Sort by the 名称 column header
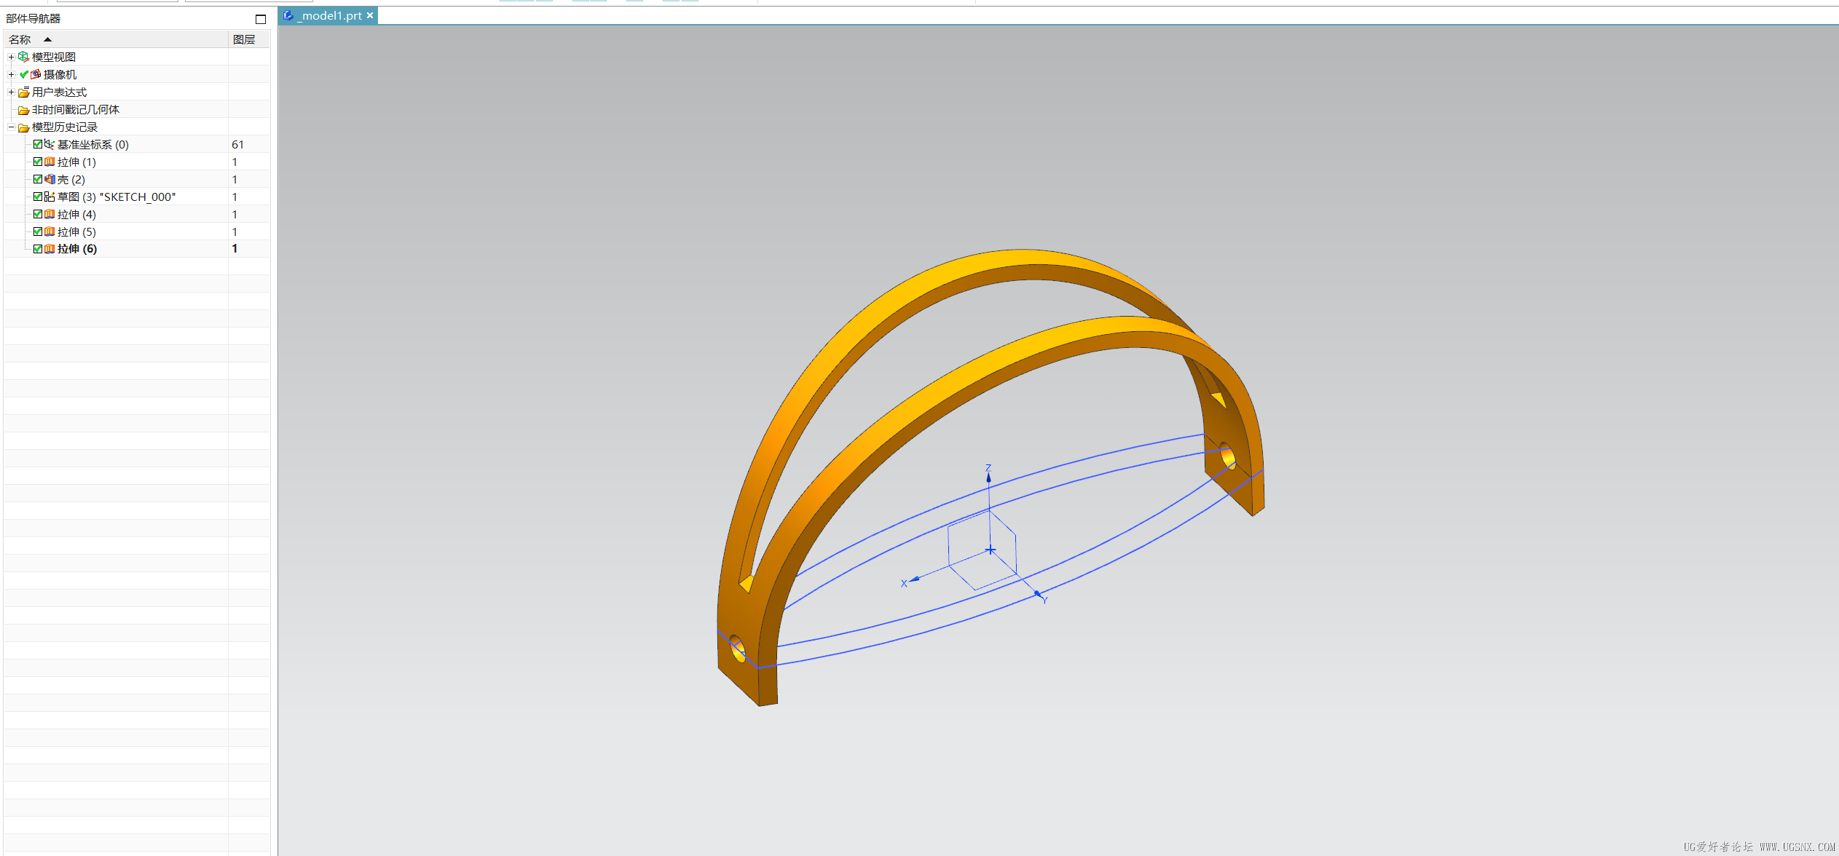The image size is (1839, 856). click(x=20, y=39)
